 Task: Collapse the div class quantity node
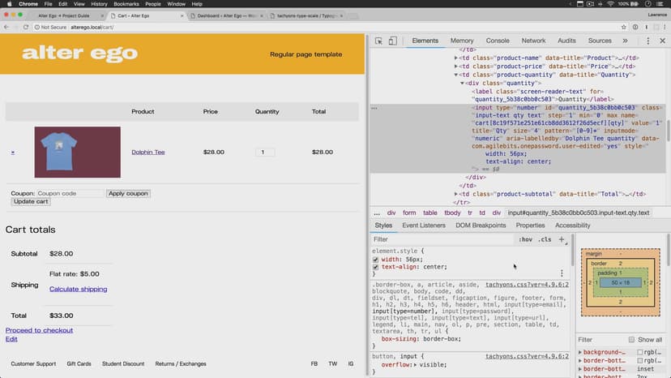[463, 83]
